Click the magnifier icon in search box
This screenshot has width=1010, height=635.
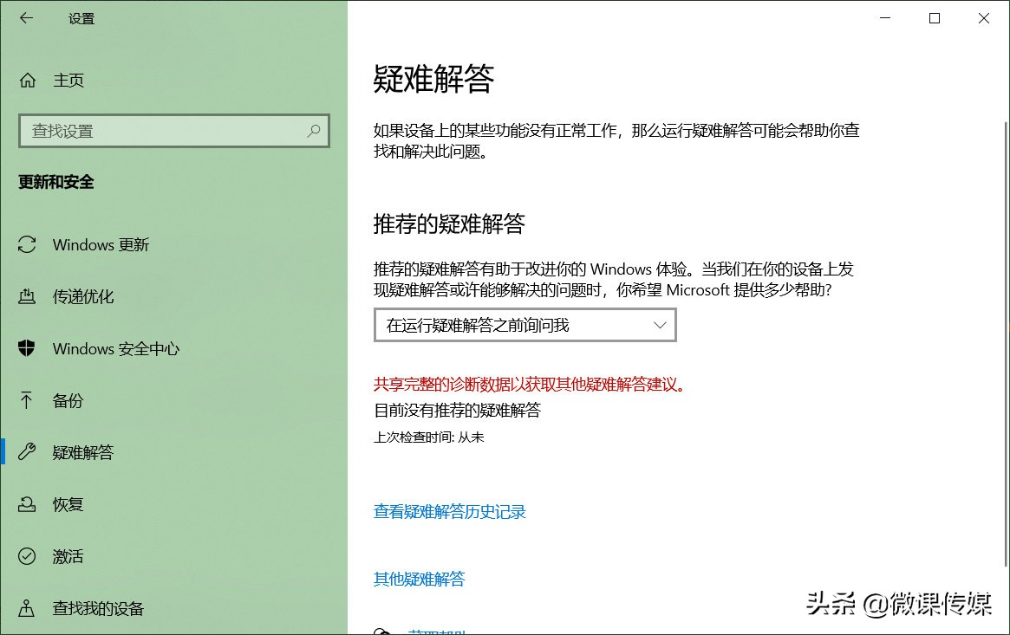click(x=313, y=130)
